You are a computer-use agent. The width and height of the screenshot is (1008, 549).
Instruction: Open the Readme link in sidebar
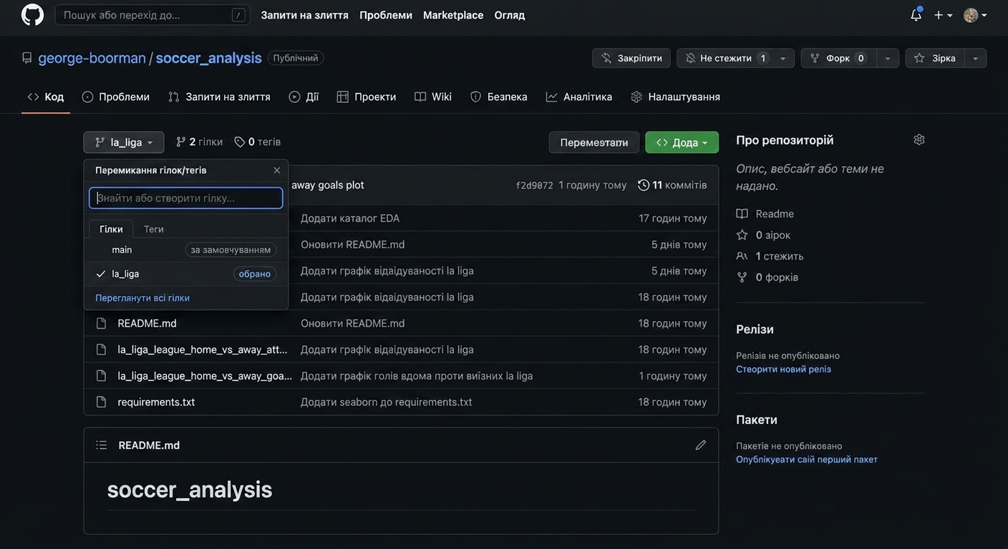click(x=775, y=214)
